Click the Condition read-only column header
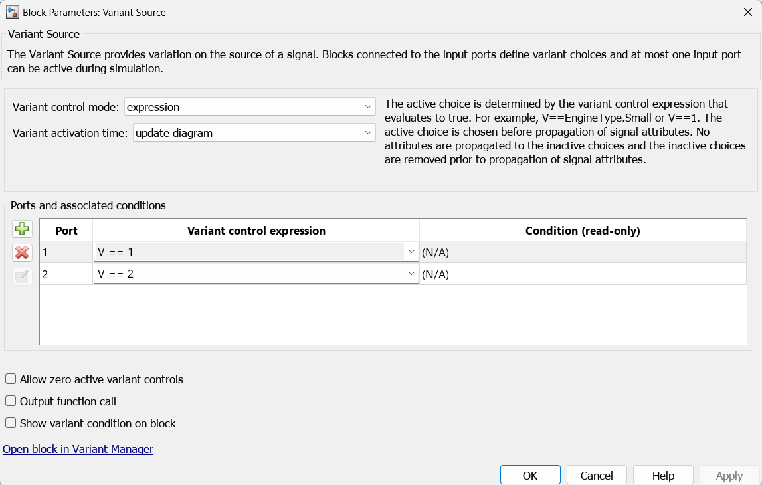 [x=583, y=231]
